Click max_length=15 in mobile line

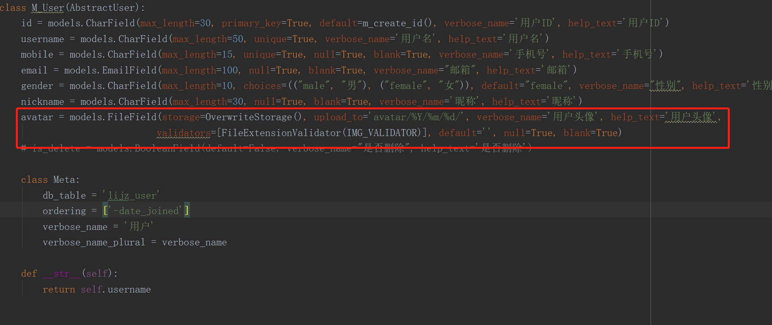(197, 54)
